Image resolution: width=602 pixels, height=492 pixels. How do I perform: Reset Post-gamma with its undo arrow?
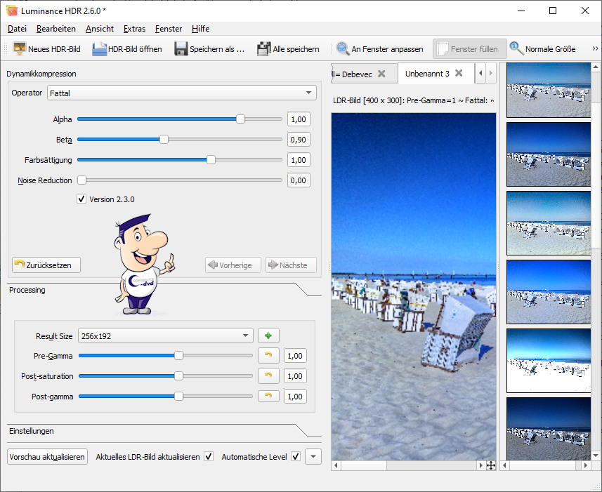pyautogui.click(x=268, y=397)
